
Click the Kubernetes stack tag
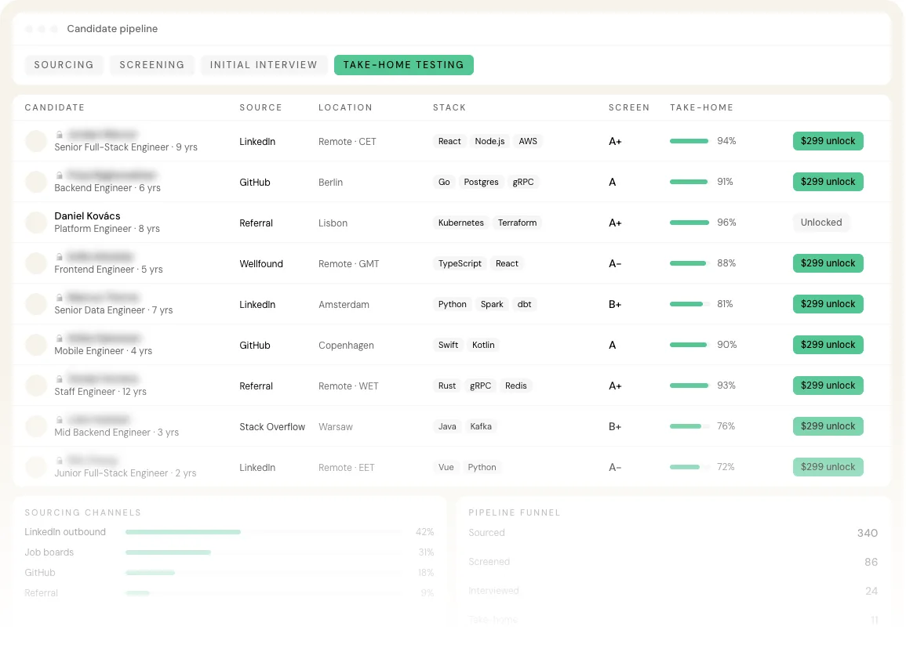460,223
